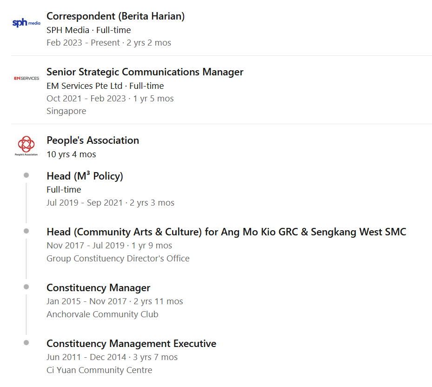Click the Group Constituency Director's Office text

coord(118,259)
